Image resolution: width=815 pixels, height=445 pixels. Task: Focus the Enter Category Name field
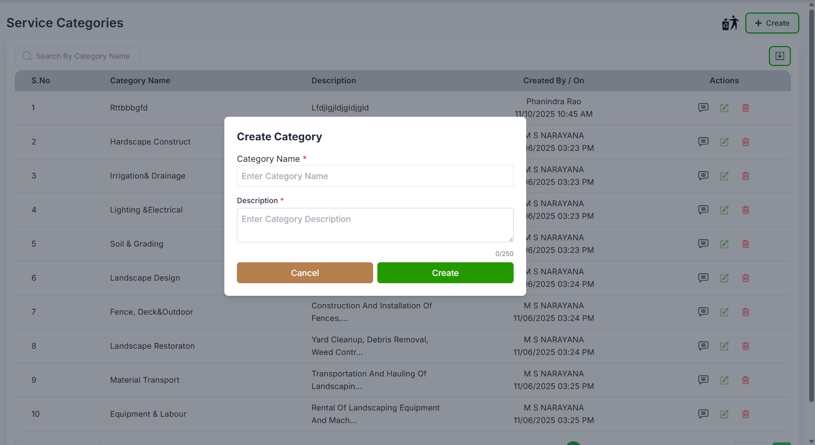click(x=375, y=176)
